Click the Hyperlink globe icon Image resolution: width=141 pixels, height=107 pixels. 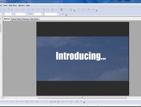[53, 10]
